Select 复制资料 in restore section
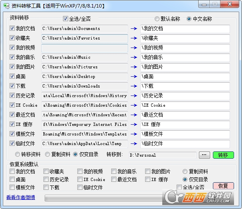 tap(185, 172)
